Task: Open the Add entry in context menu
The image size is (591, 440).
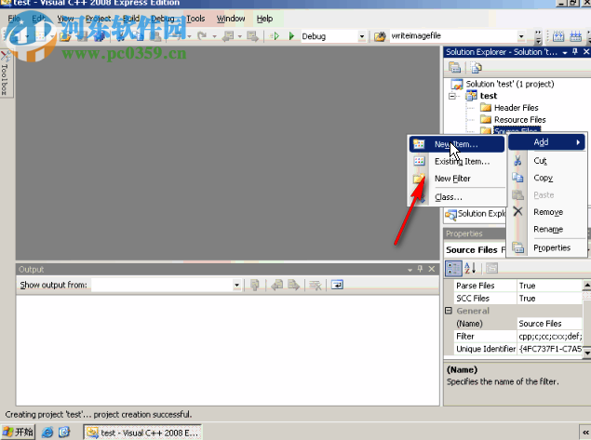Action: click(x=546, y=142)
